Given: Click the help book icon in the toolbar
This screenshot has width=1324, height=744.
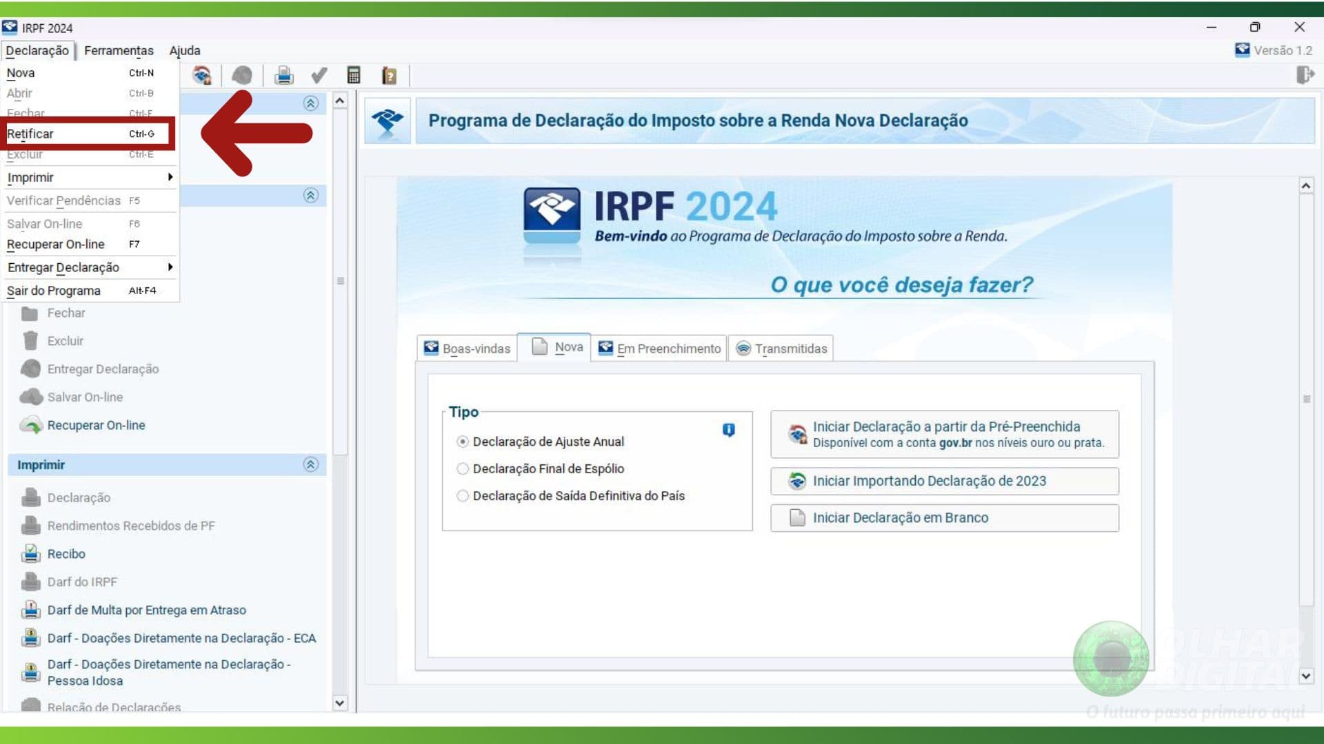Looking at the screenshot, I should click(389, 75).
